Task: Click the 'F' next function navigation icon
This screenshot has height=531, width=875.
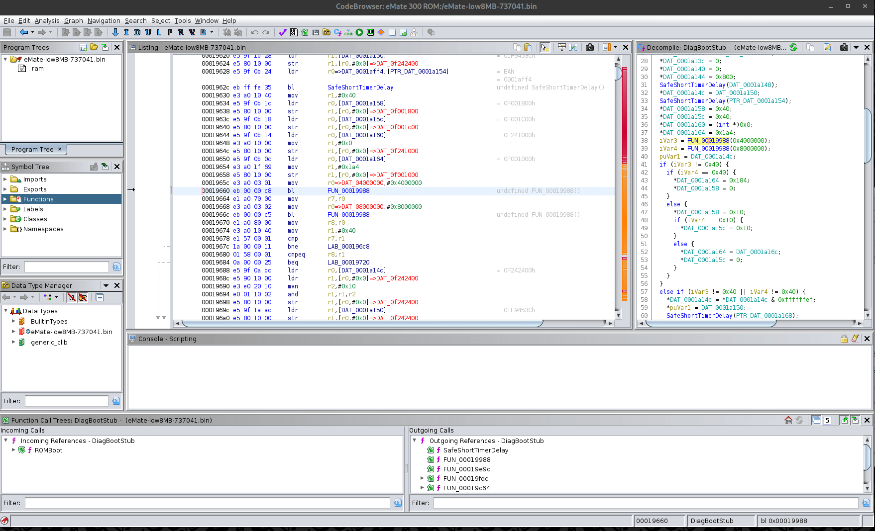Action: coord(170,32)
